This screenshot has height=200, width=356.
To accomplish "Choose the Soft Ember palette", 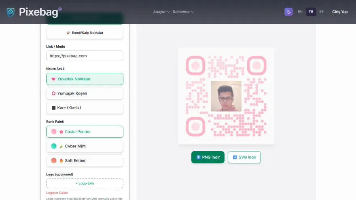I will pyautogui.click(x=85, y=160).
